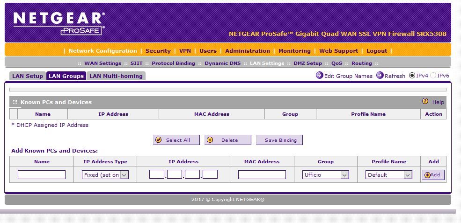Select the IPv4 radio button
The height and width of the screenshot is (223, 461).
pos(412,76)
